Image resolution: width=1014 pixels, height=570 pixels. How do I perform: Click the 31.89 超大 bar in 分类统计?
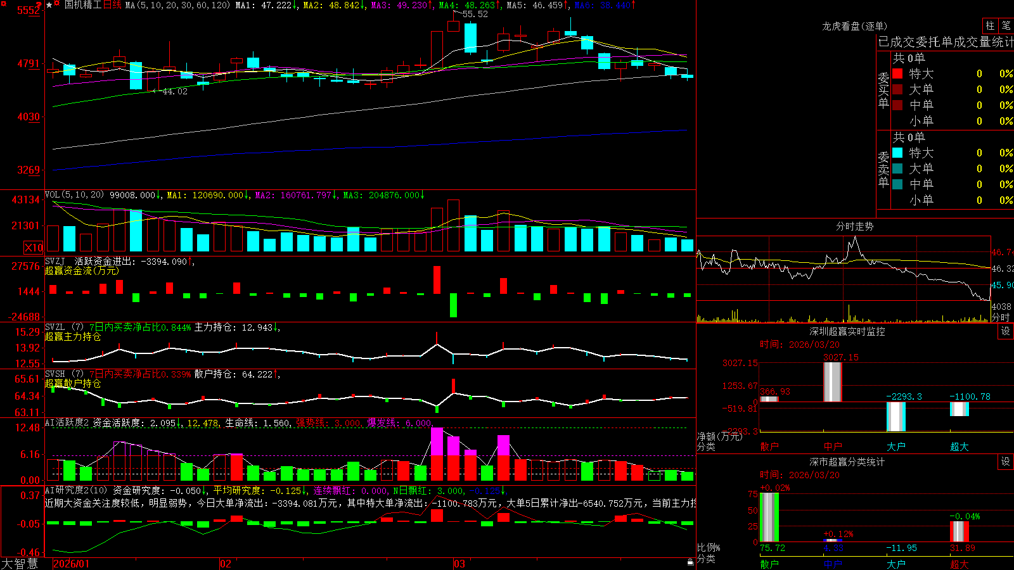pyautogui.click(x=959, y=531)
